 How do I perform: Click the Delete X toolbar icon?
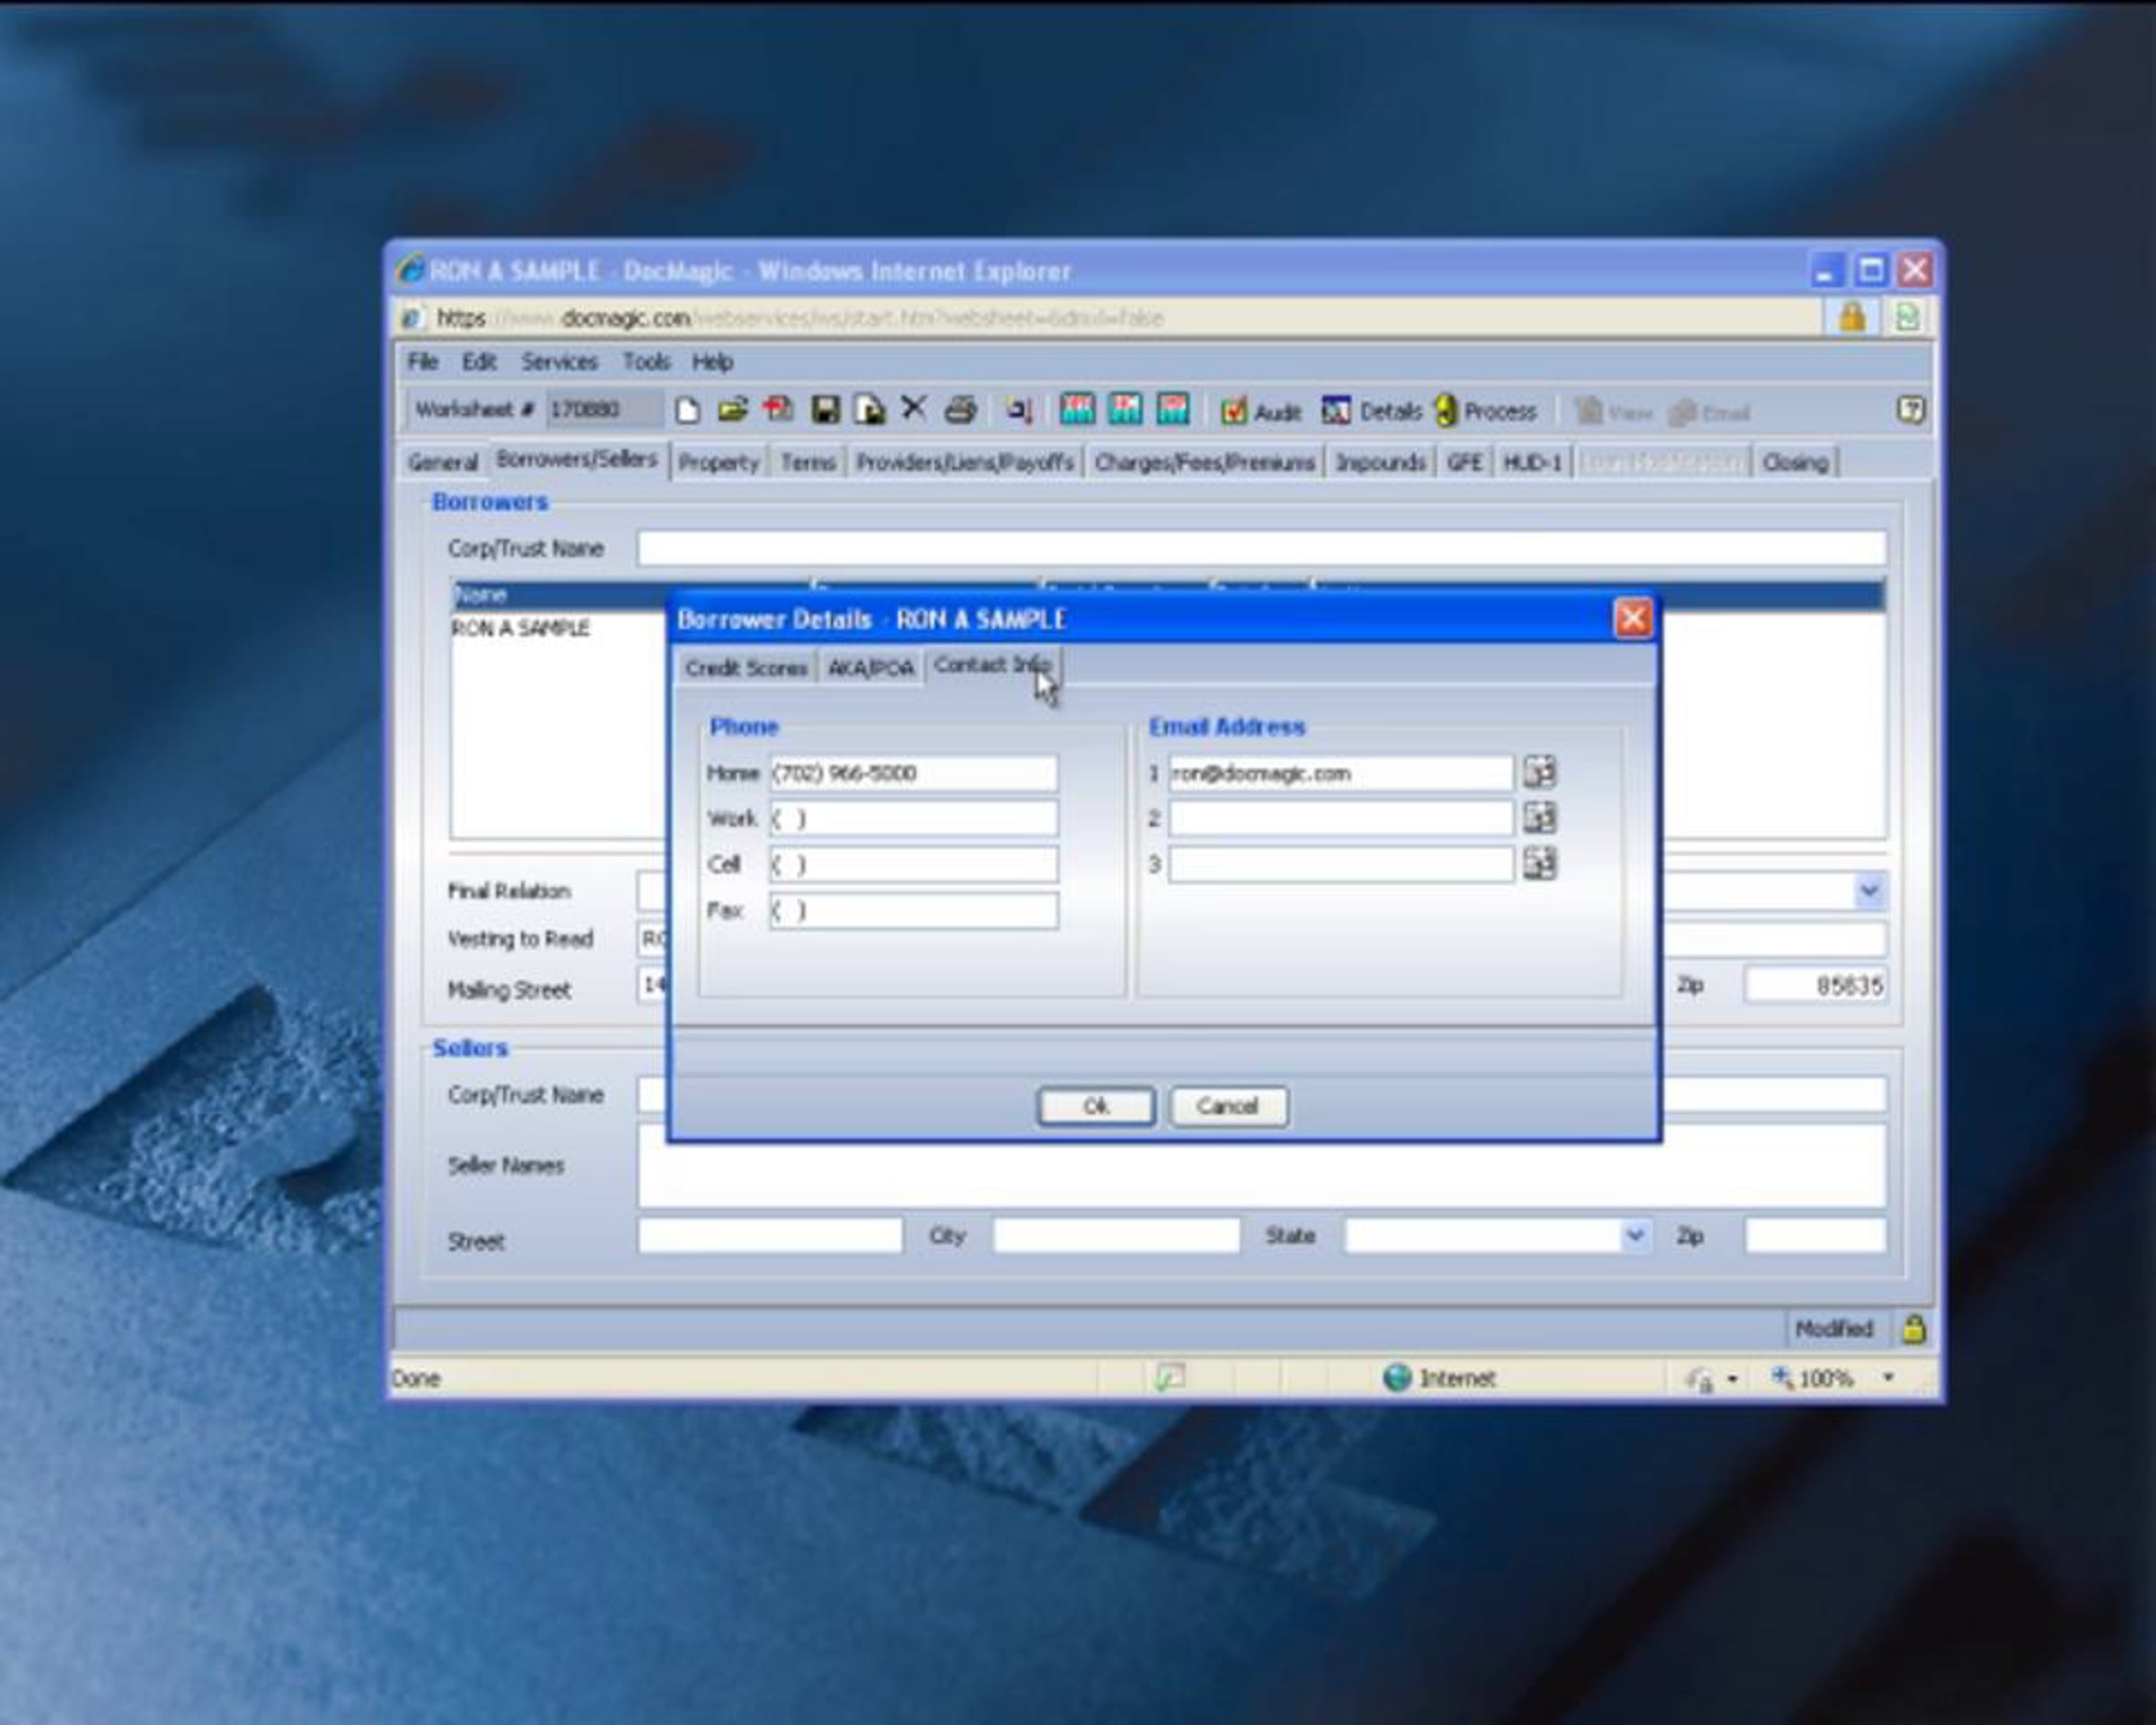[914, 408]
